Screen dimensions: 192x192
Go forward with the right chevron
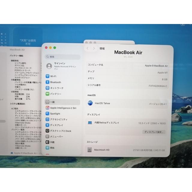pos(94,48)
